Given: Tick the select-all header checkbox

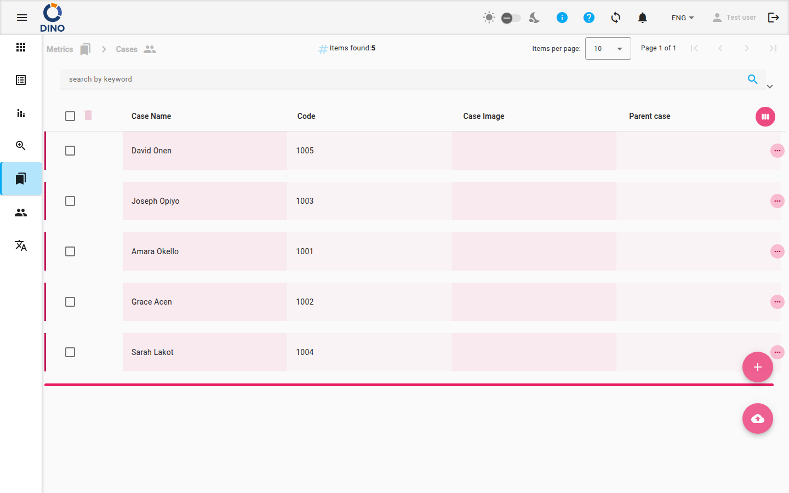Looking at the screenshot, I should click(70, 116).
